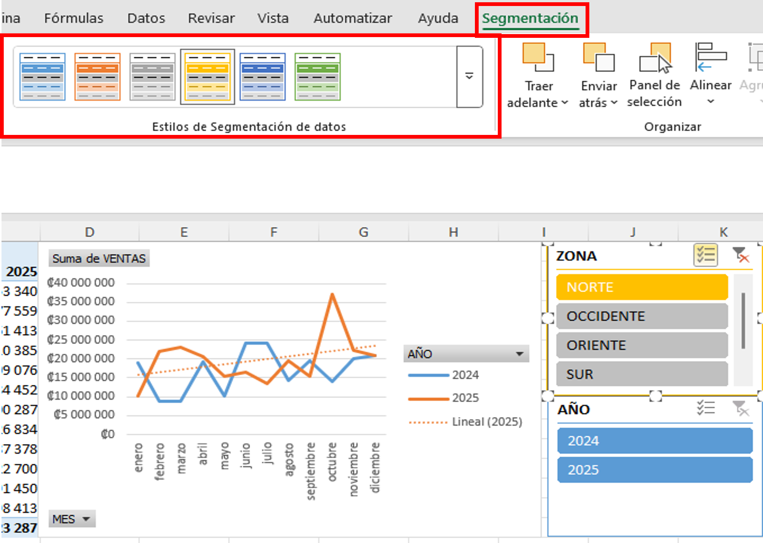Open the MES field button dropdown
This screenshot has height=543, width=763.
[86, 519]
